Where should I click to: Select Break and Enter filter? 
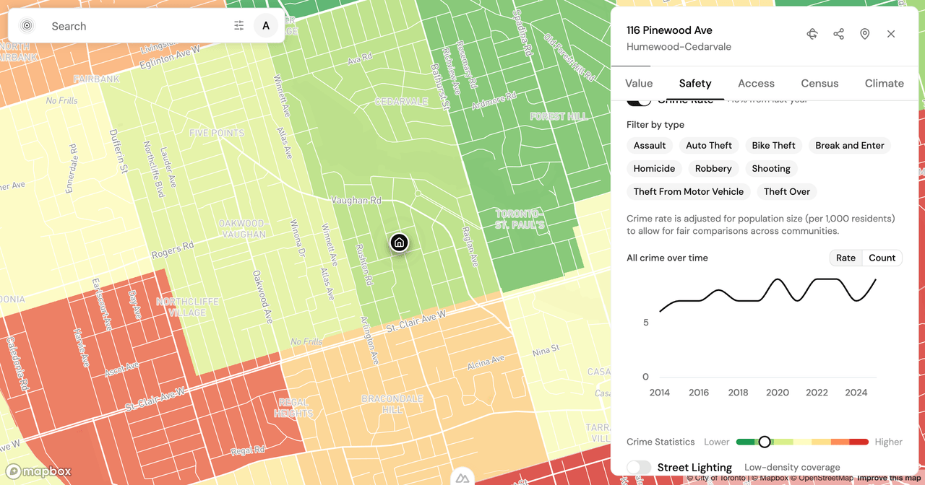click(850, 146)
